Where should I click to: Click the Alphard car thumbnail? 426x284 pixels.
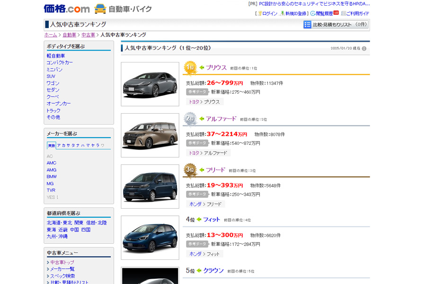point(150,135)
